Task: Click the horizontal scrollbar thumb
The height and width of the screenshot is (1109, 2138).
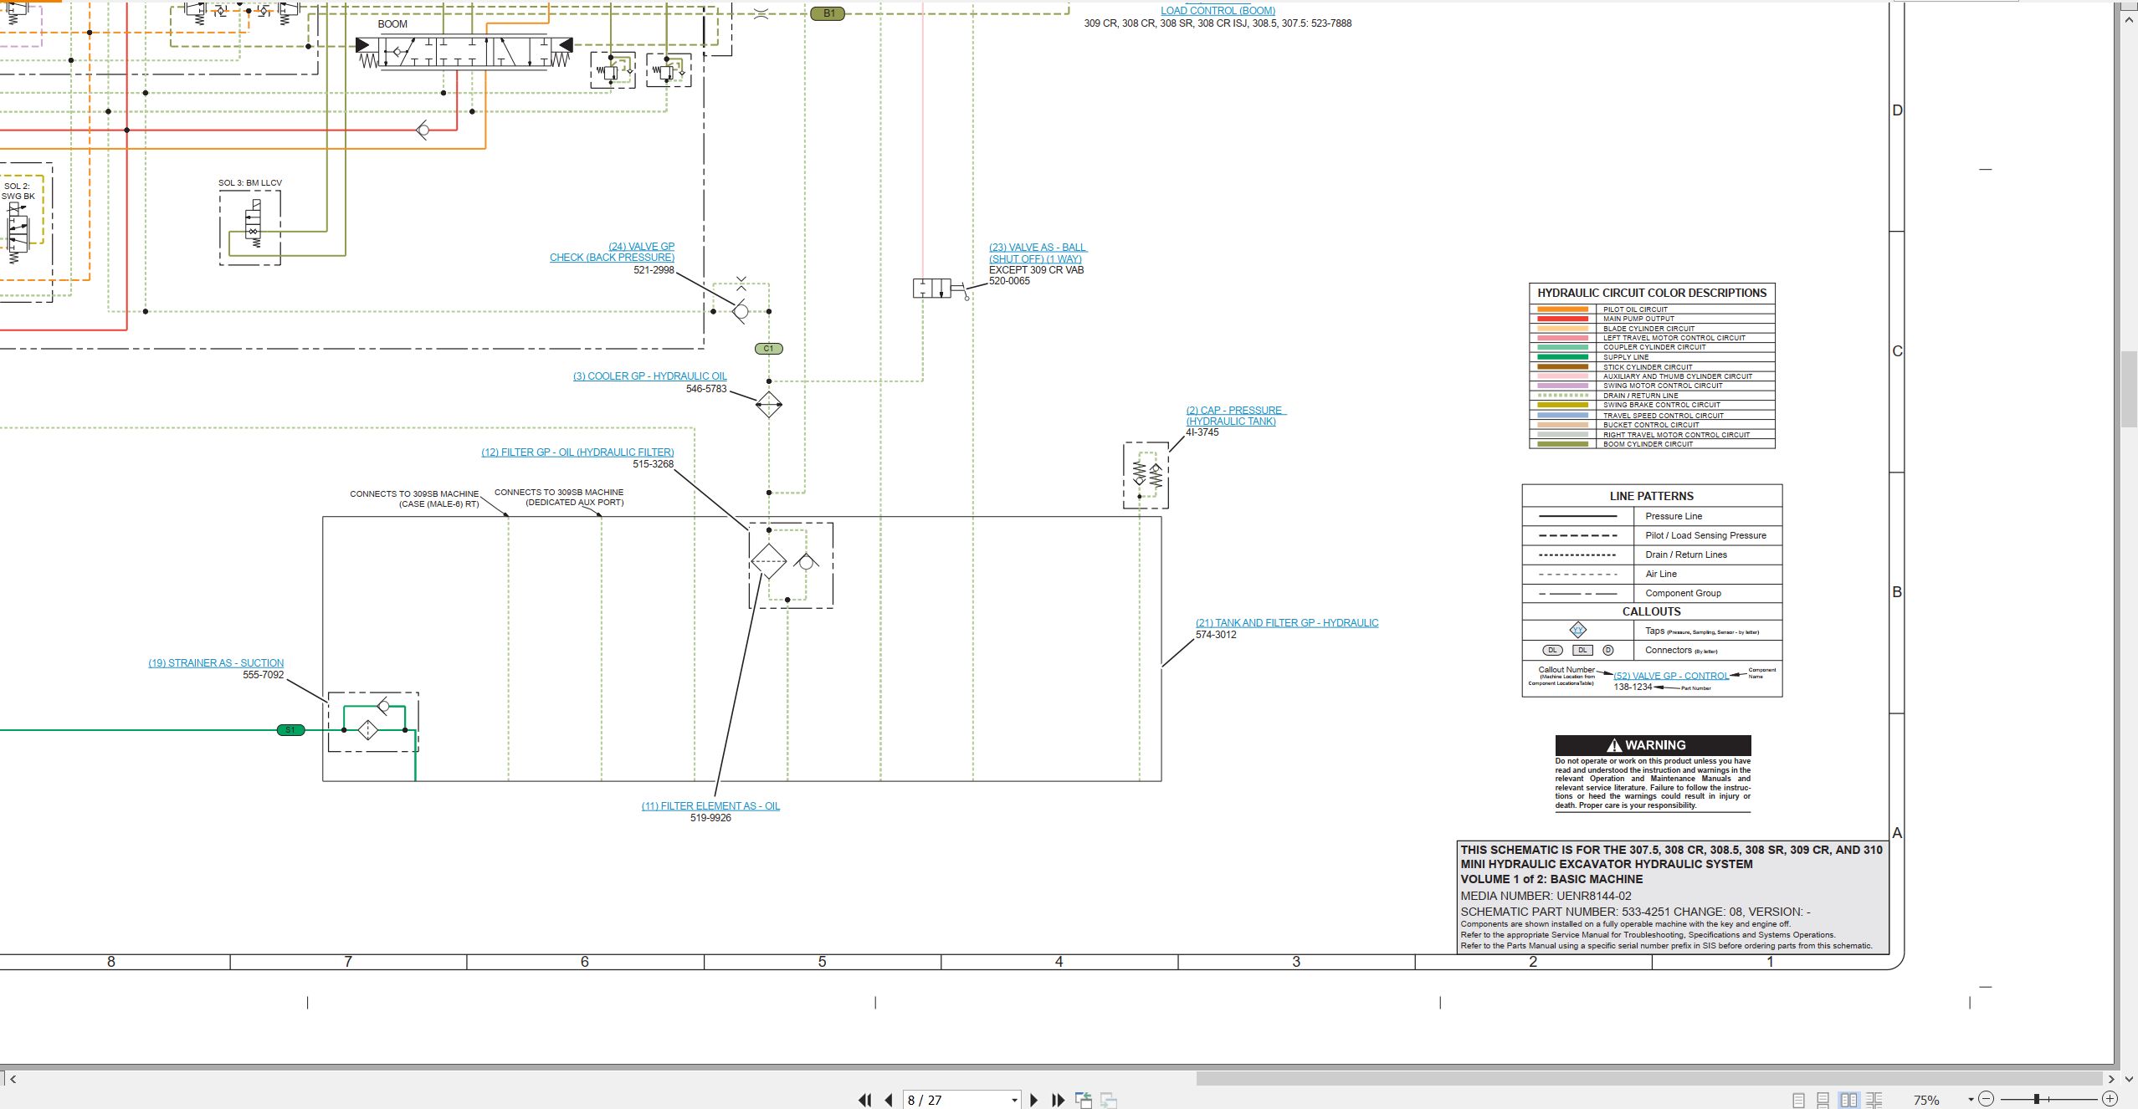Action: [x=1648, y=1079]
